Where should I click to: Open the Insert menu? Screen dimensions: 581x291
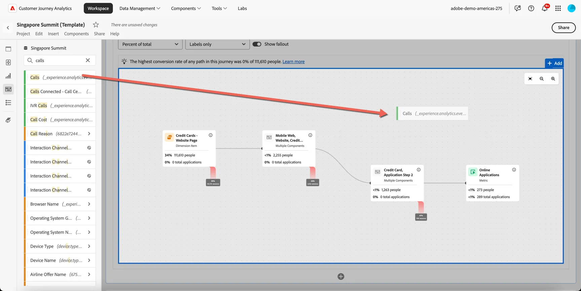pyautogui.click(x=53, y=34)
